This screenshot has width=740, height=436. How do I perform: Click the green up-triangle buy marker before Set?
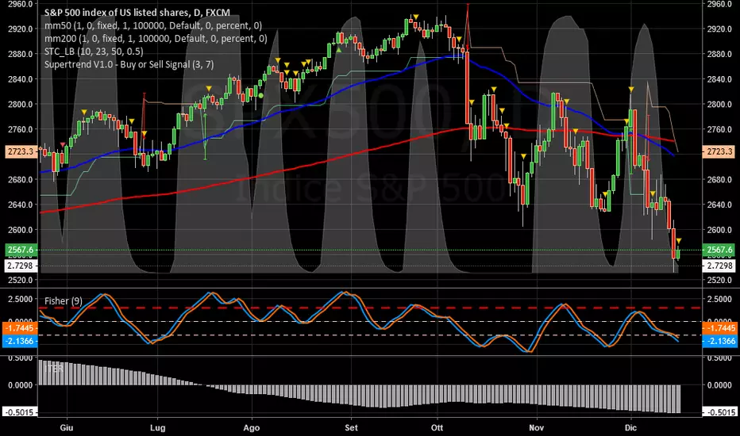[339, 49]
